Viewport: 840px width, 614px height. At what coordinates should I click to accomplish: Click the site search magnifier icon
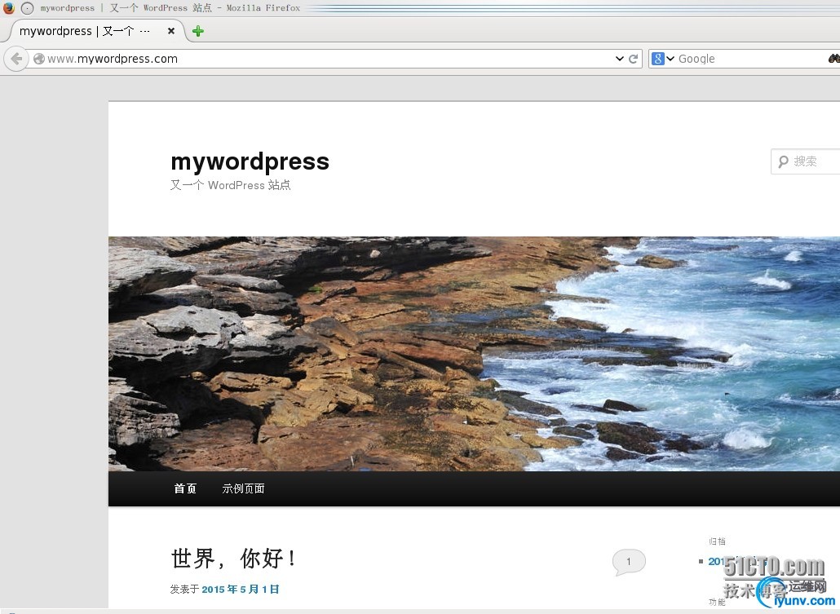[783, 161]
